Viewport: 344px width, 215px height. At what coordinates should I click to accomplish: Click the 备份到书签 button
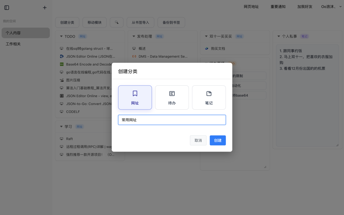click(x=171, y=22)
